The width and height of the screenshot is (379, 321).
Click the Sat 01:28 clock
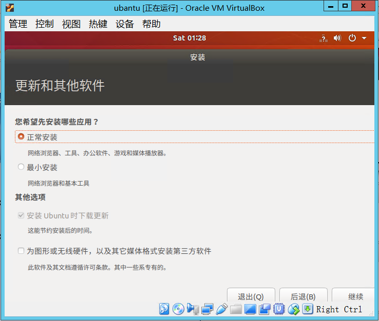(189, 38)
